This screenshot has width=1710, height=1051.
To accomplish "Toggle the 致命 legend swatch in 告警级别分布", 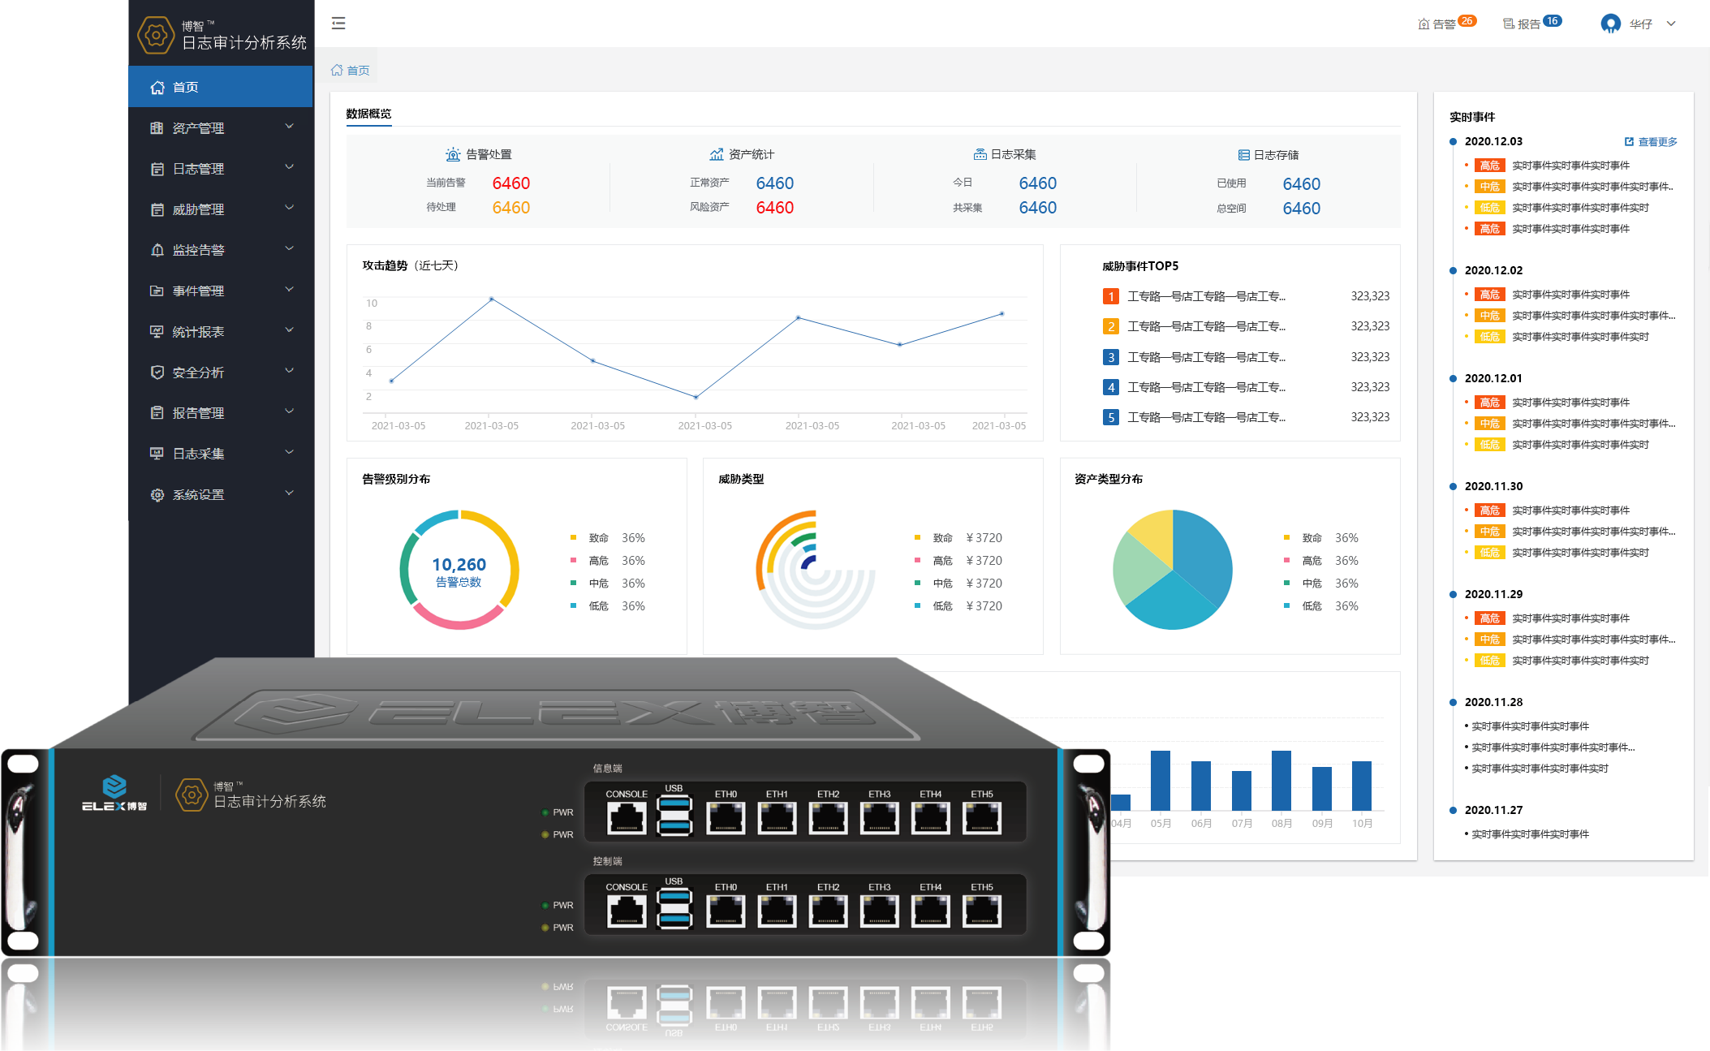I will coord(573,538).
